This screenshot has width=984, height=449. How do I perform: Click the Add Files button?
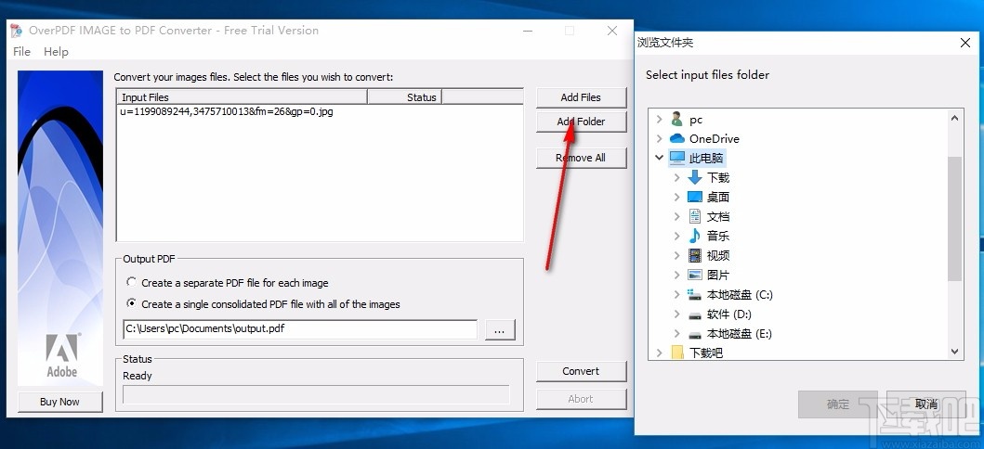(581, 97)
